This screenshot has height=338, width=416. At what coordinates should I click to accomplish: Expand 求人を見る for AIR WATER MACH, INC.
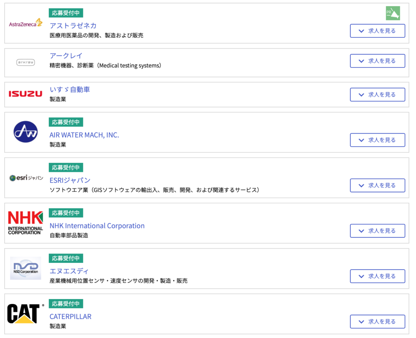377,140
